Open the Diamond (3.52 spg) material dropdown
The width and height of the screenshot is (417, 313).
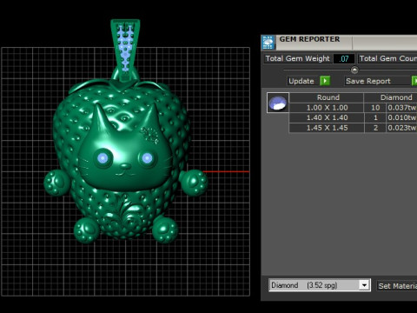(x=320, y=285)
